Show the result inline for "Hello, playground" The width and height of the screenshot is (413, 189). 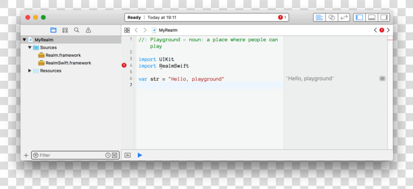[x=383, y=79]
